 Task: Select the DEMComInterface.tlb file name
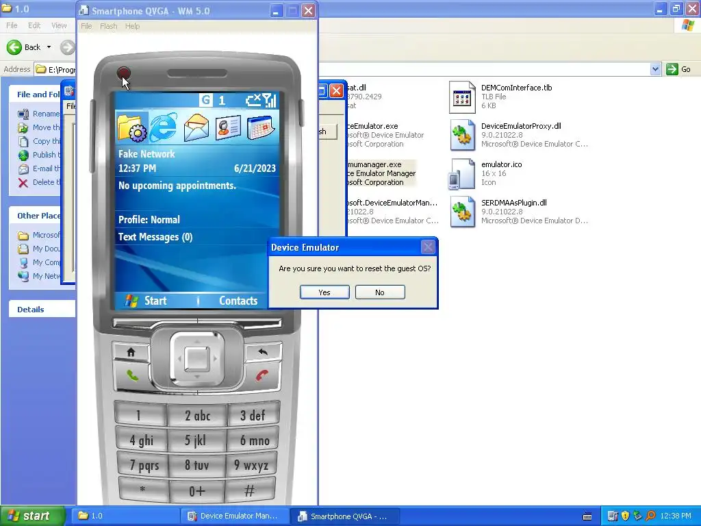[516, 88]
